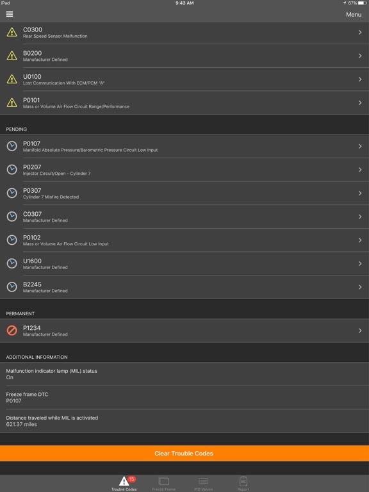Open Menu in top right

(354, 15)
